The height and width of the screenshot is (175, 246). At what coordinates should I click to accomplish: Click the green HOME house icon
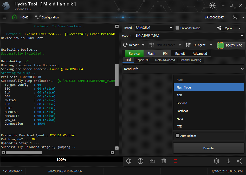pyautogui.click(x=15, y=17)
